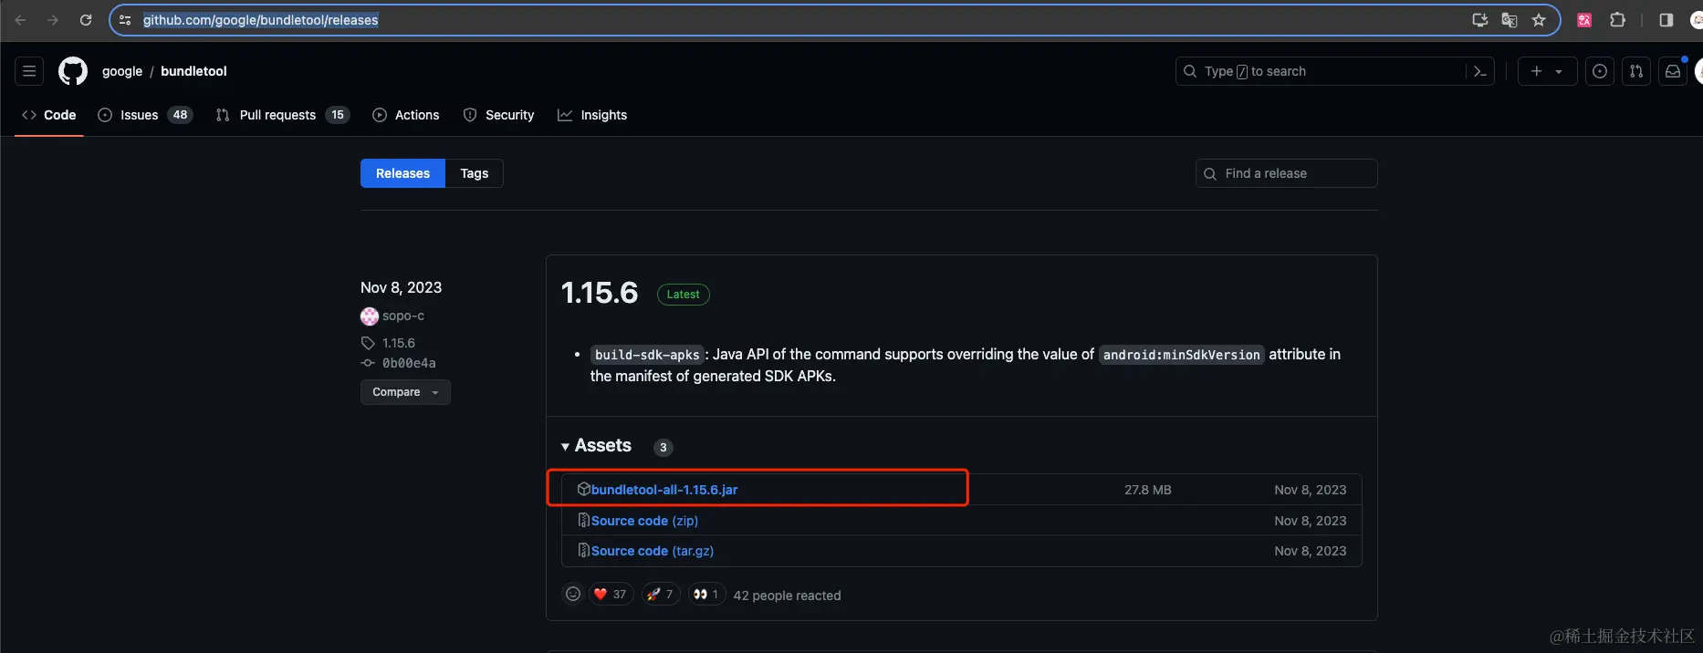Click the Find a release search box
Screen dimensions: 1703x653
(1286, 173)
